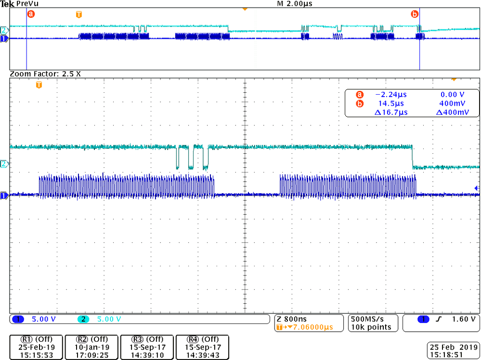Click orange trigger position triangle at top
Viewport: 481px width, 360px height.
point(245,10)
